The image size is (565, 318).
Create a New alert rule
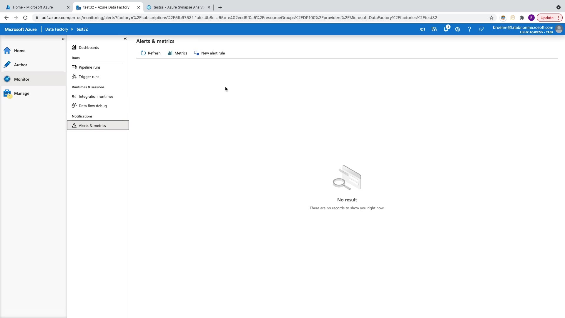click(x=210, y=53)
